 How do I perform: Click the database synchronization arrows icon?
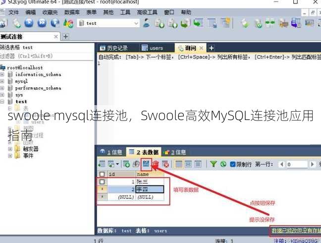pos(270,23)
